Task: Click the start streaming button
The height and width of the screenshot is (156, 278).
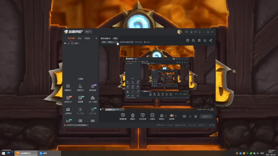Action: 206,117
